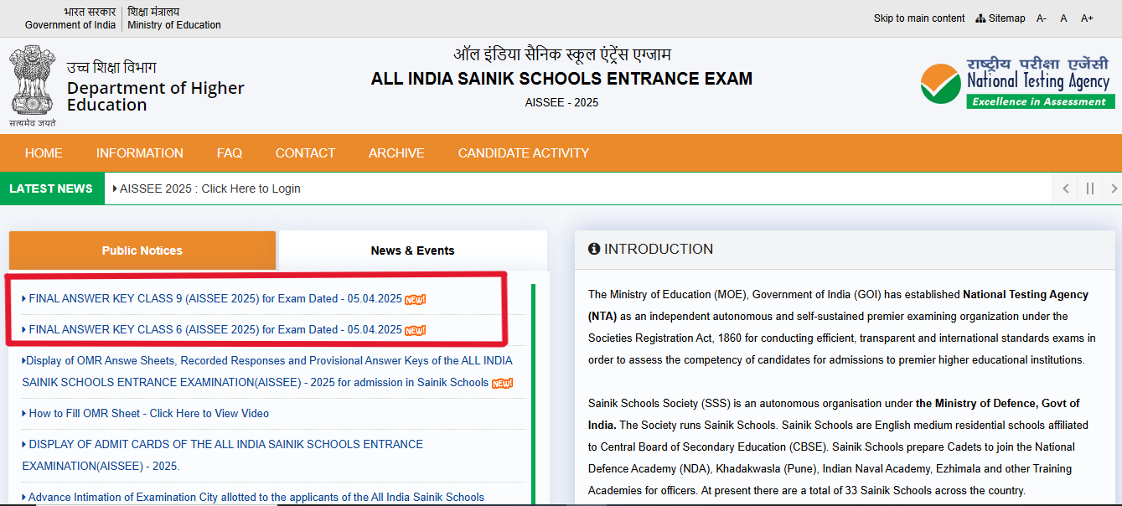Decrease font size with A- button
This screenshot has height=506, width=1122.
coord(1042,18)
